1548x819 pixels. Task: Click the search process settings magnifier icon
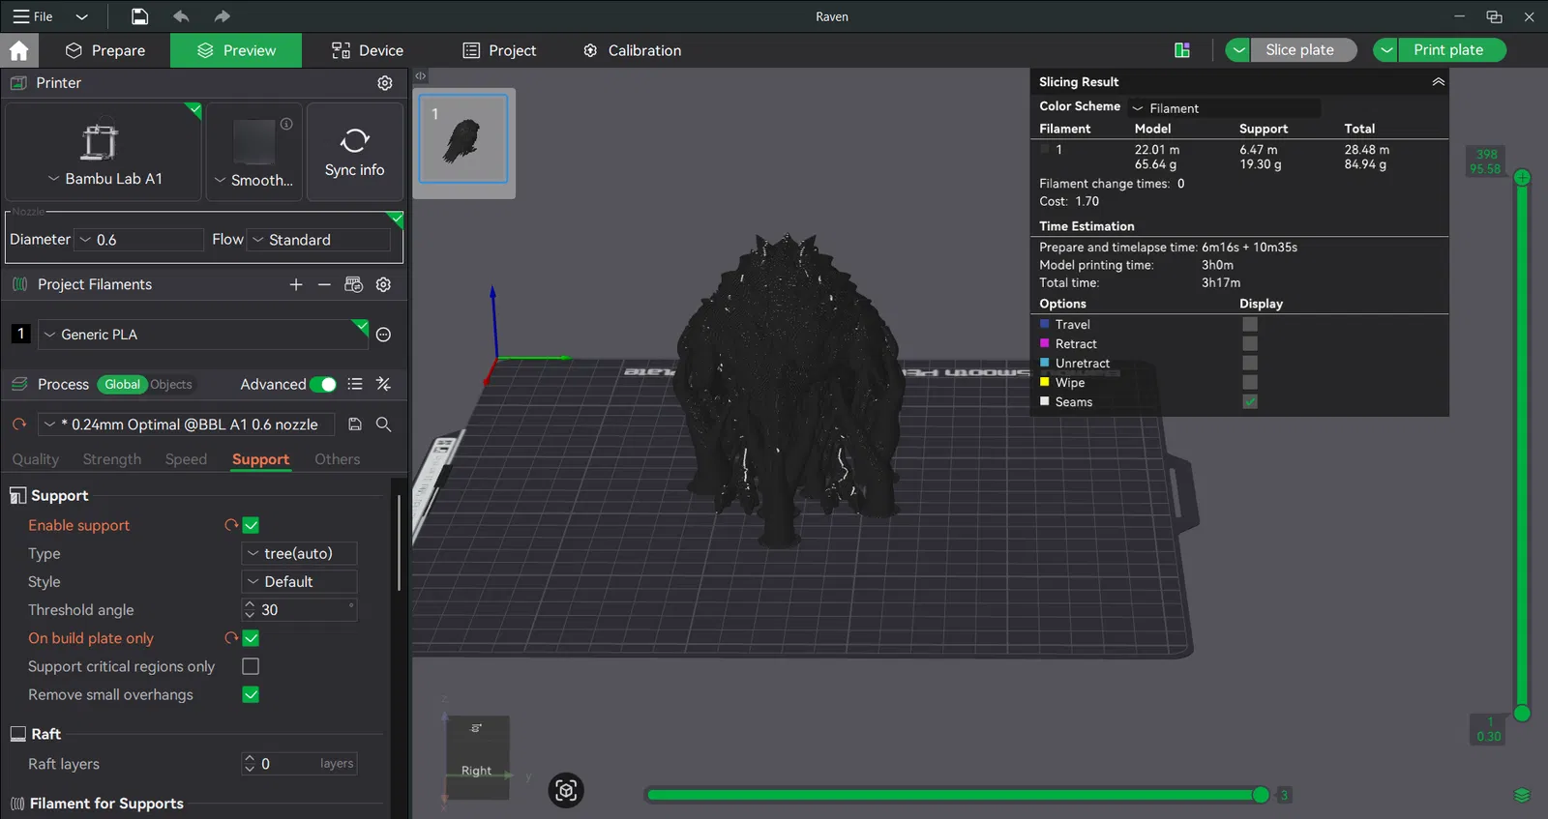(x=383, y=424)
